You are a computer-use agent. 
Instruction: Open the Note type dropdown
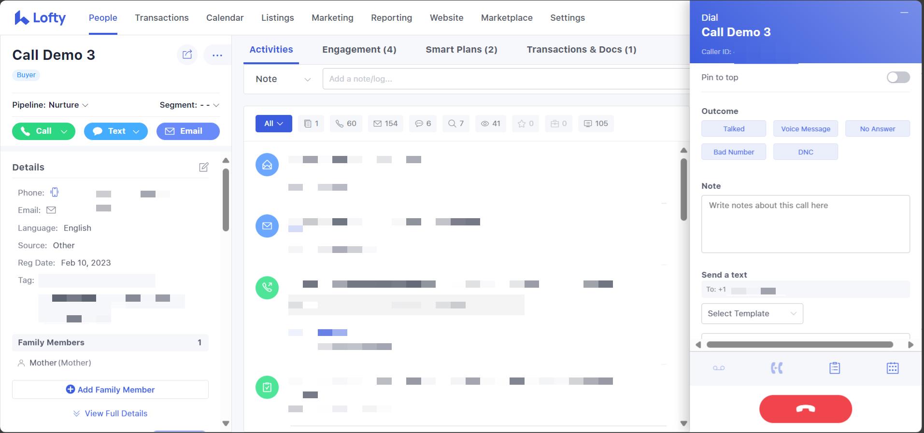(x=283, y=79)
